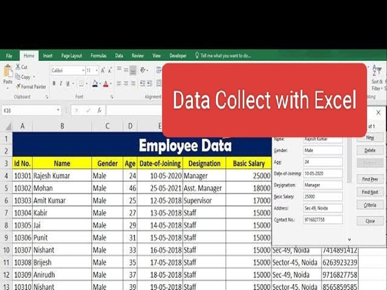The image size is (387, 290).
Task: Open the Name Box K16 dropdown arrow
Action: [x=58, y=110]
